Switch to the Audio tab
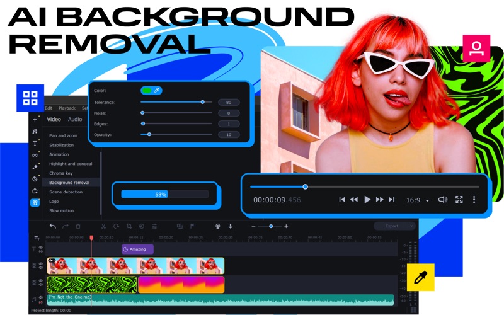Viewport: 504px width, 315px height. [x=75, y=119]
